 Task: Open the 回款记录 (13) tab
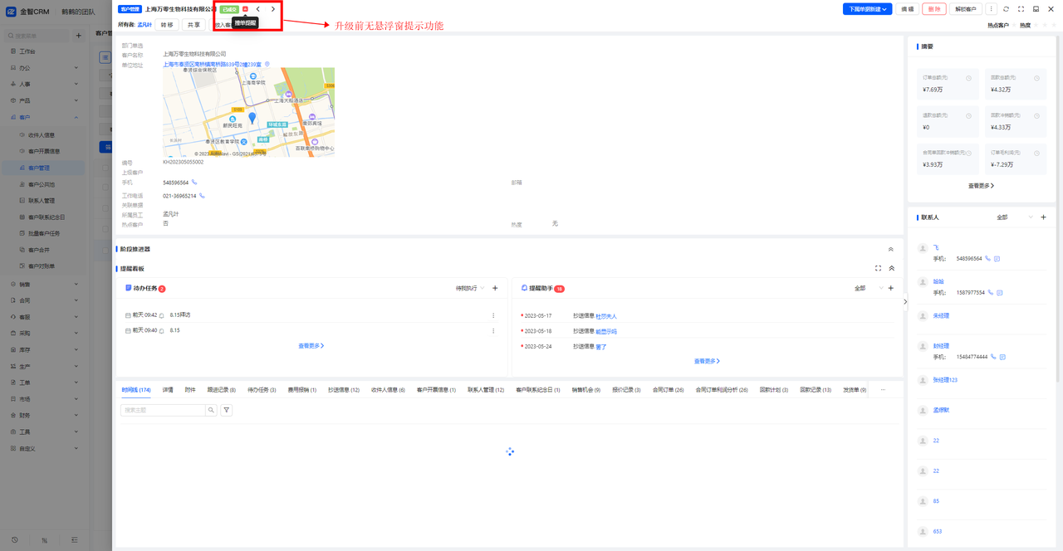click(816, 389)
